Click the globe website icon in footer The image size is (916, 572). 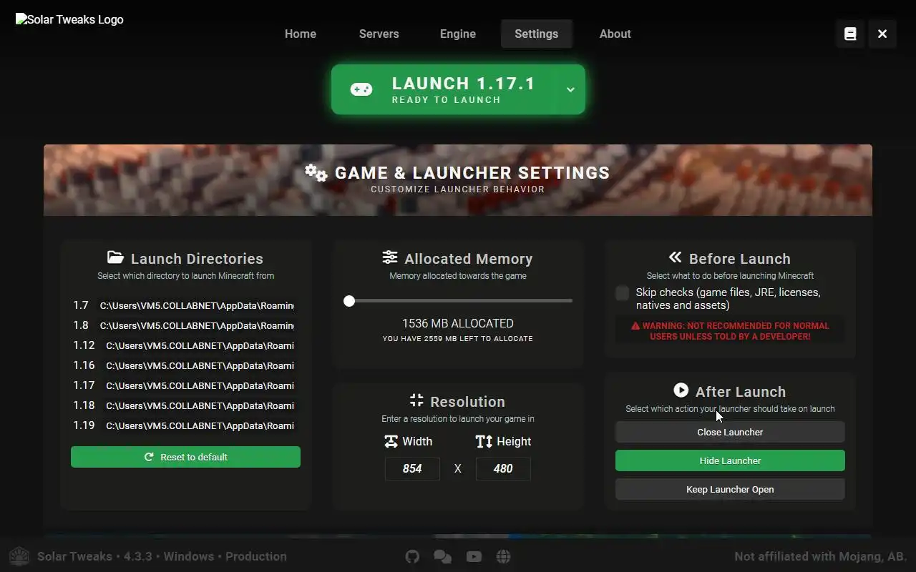click(x=504, y=556)
